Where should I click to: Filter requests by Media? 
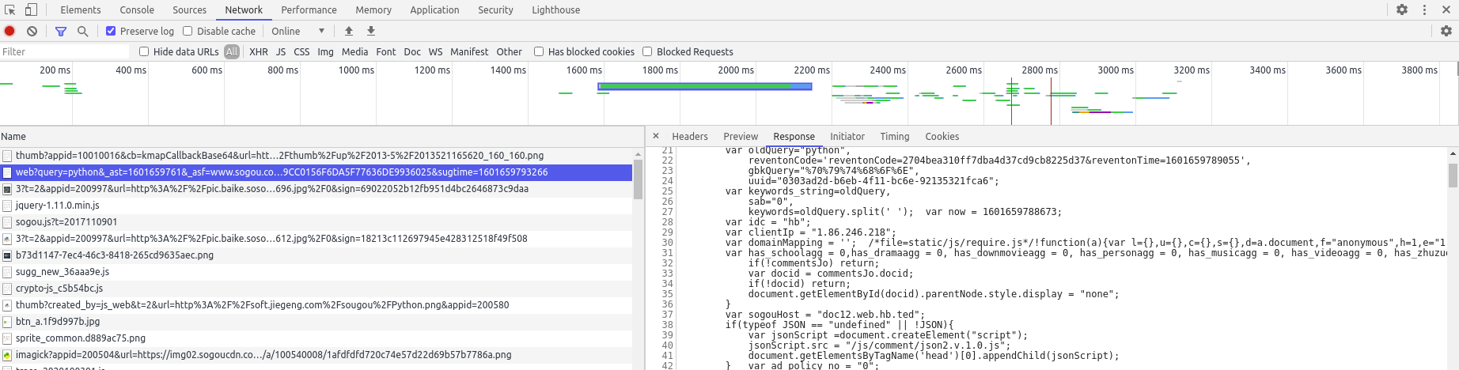coord(354,51)
